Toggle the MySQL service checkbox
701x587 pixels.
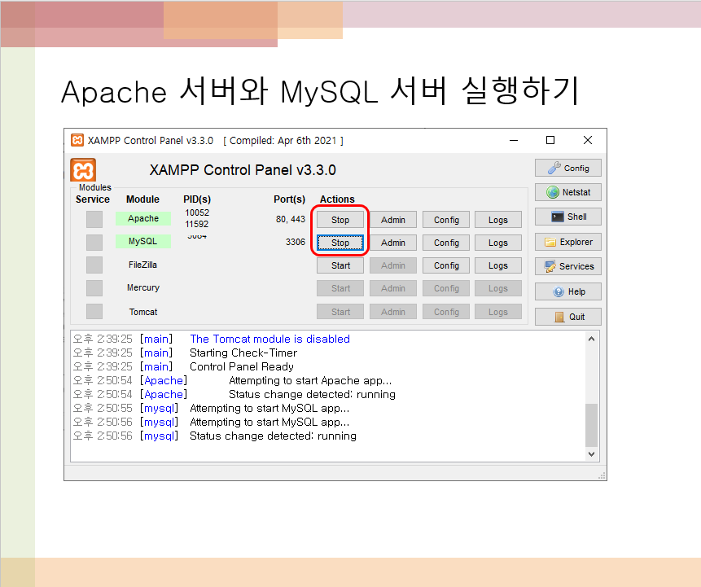tap(94, 243)
